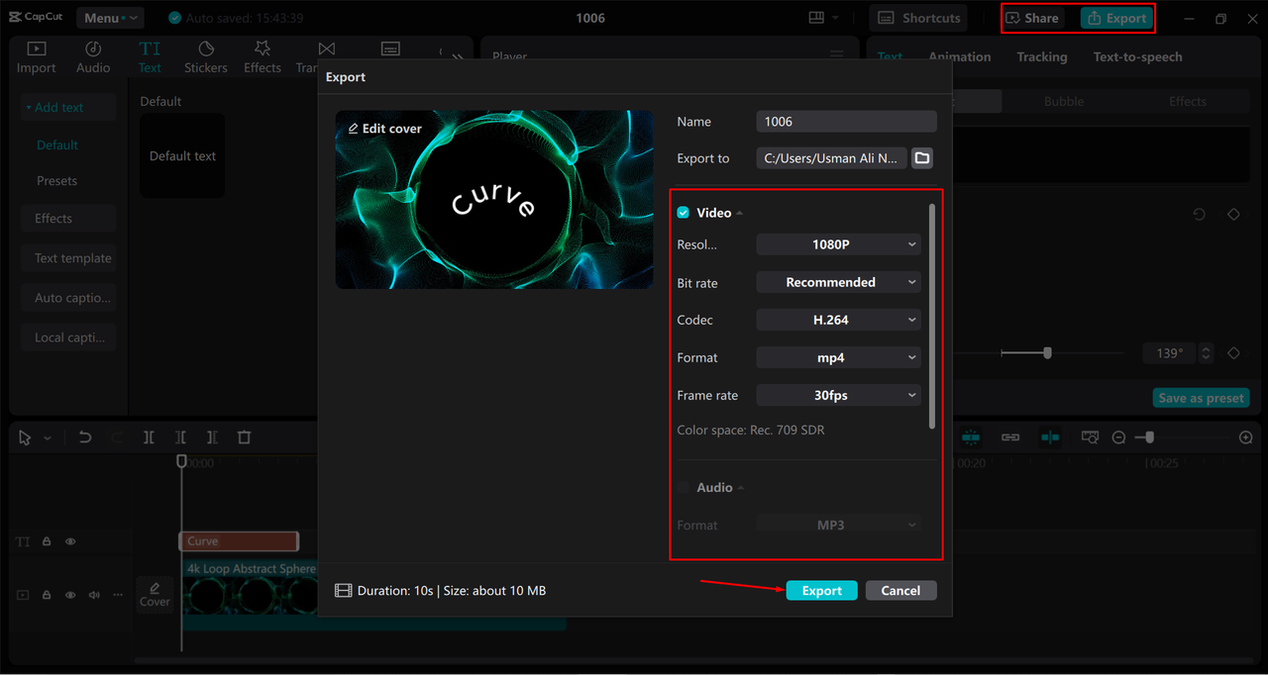Click the top-right Export button

pyautogui.click(x=1116, y=18)
